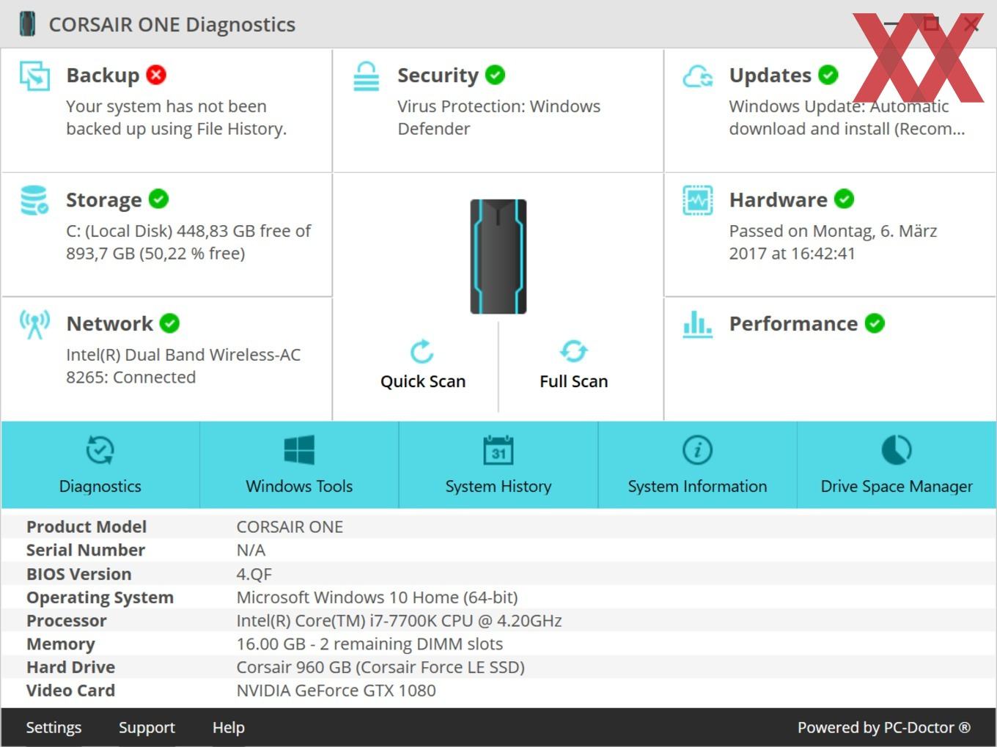Click the Updates cloud sync icon

tap(697, 76)
